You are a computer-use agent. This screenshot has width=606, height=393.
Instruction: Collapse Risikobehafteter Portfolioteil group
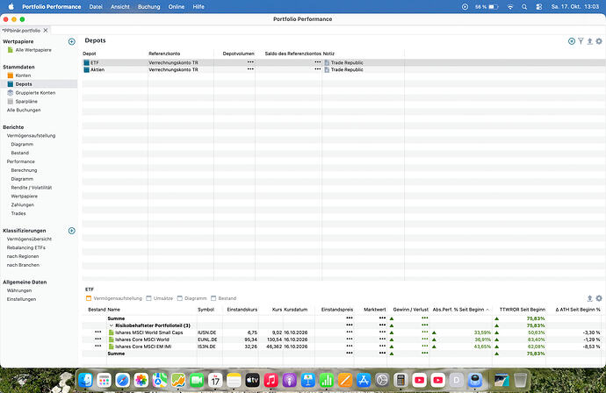tap(112, 325)
